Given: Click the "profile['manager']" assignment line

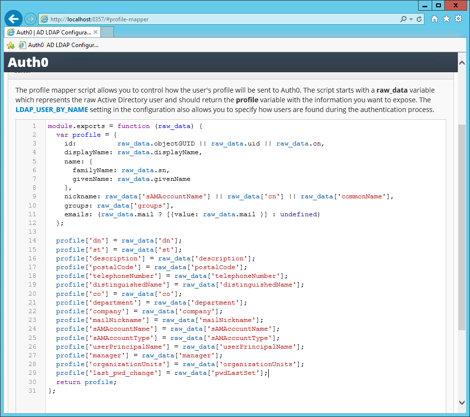Looking at the screenshot, I should click(x=139, y=355).
